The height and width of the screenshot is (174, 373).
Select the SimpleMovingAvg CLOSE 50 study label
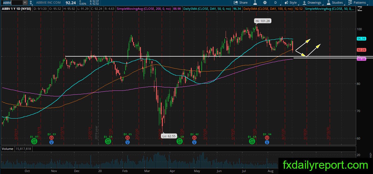(329, 9)
